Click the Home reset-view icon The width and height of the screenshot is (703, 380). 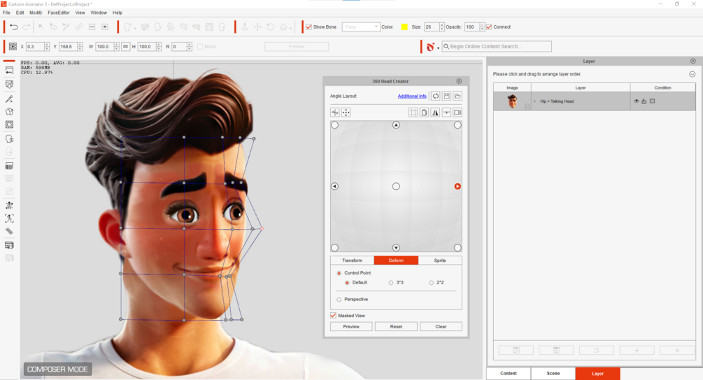pyautogui.click(x=283, y=27)
